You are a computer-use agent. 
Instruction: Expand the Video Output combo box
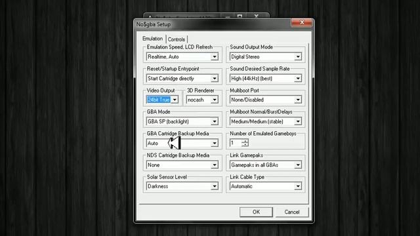175,100
